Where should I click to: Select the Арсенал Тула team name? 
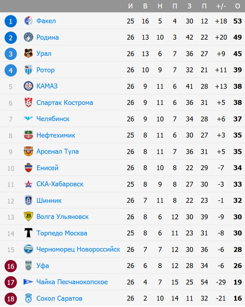(57, 152)
